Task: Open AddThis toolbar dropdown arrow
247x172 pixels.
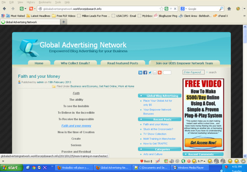Action: tap(35, 9)
